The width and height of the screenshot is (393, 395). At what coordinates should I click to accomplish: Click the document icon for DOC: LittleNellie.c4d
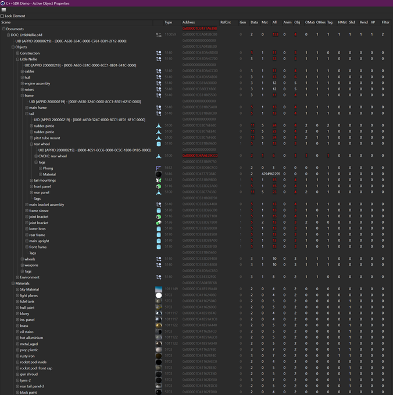tap(159, 35)
